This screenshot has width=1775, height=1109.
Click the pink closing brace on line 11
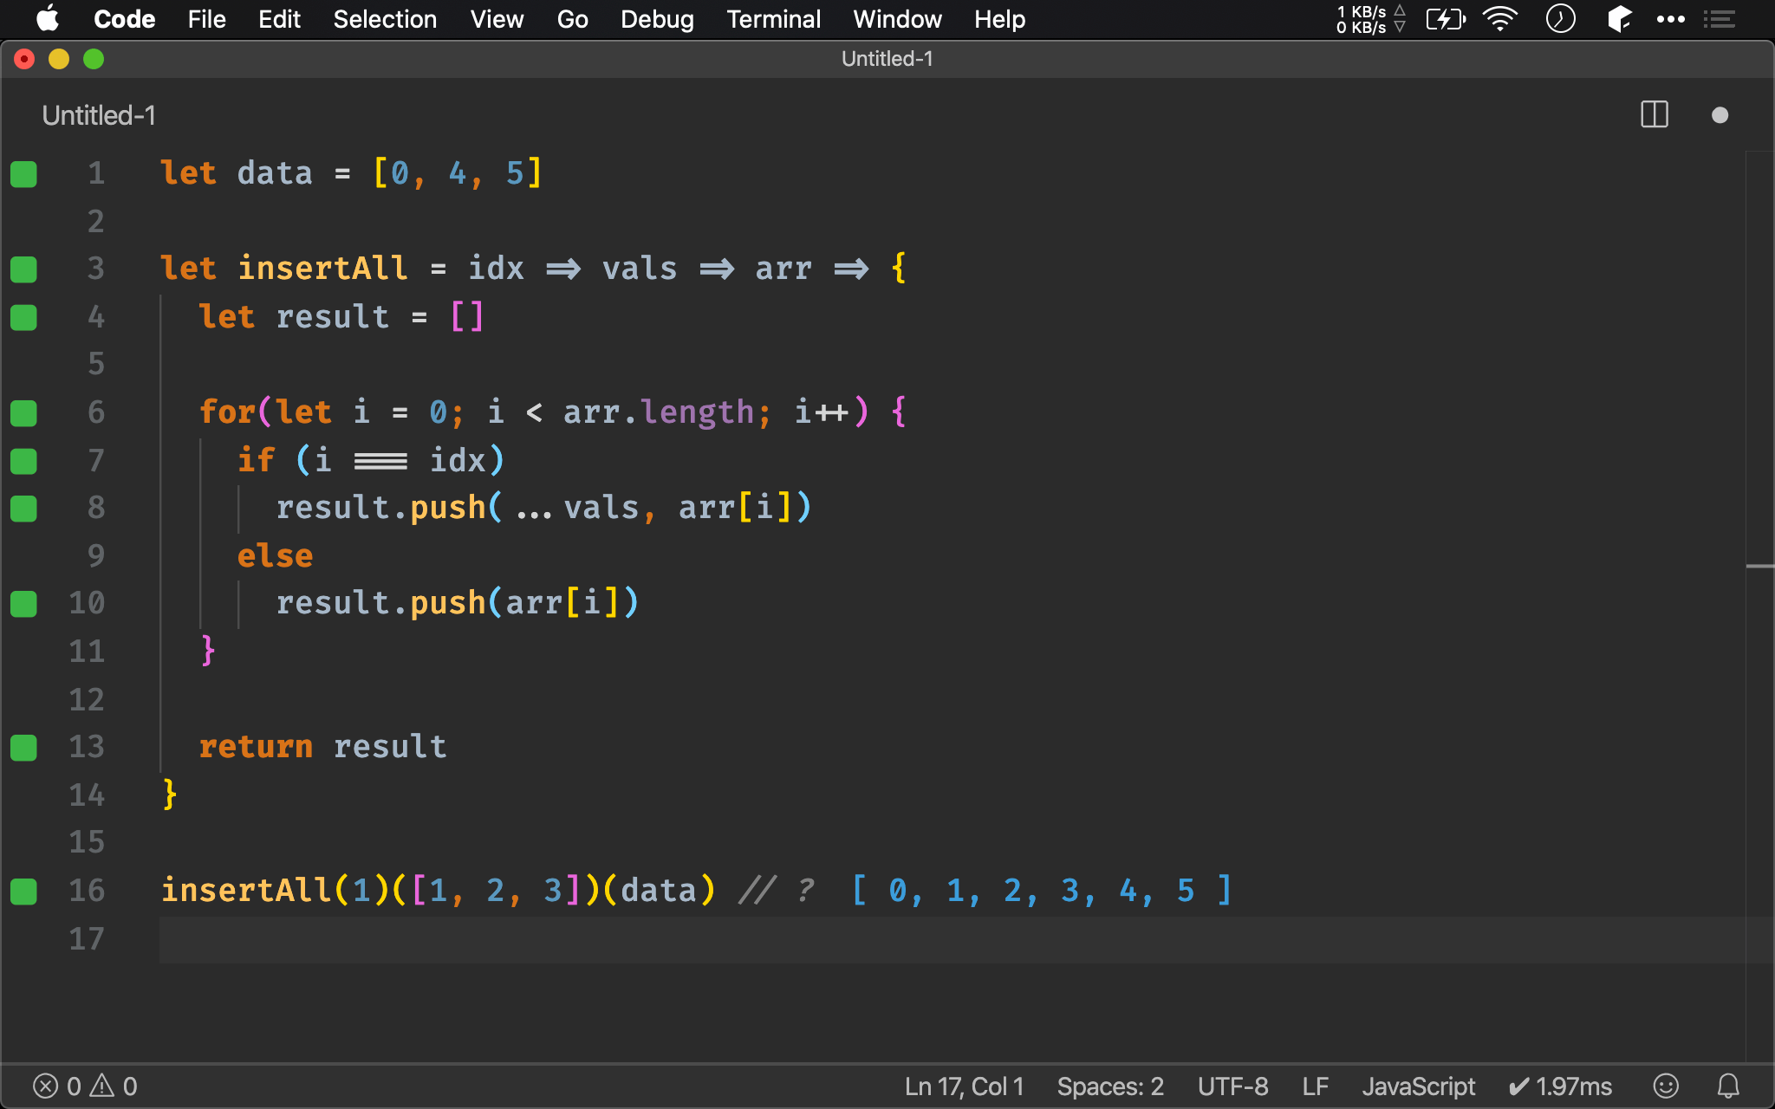point(208,651)
